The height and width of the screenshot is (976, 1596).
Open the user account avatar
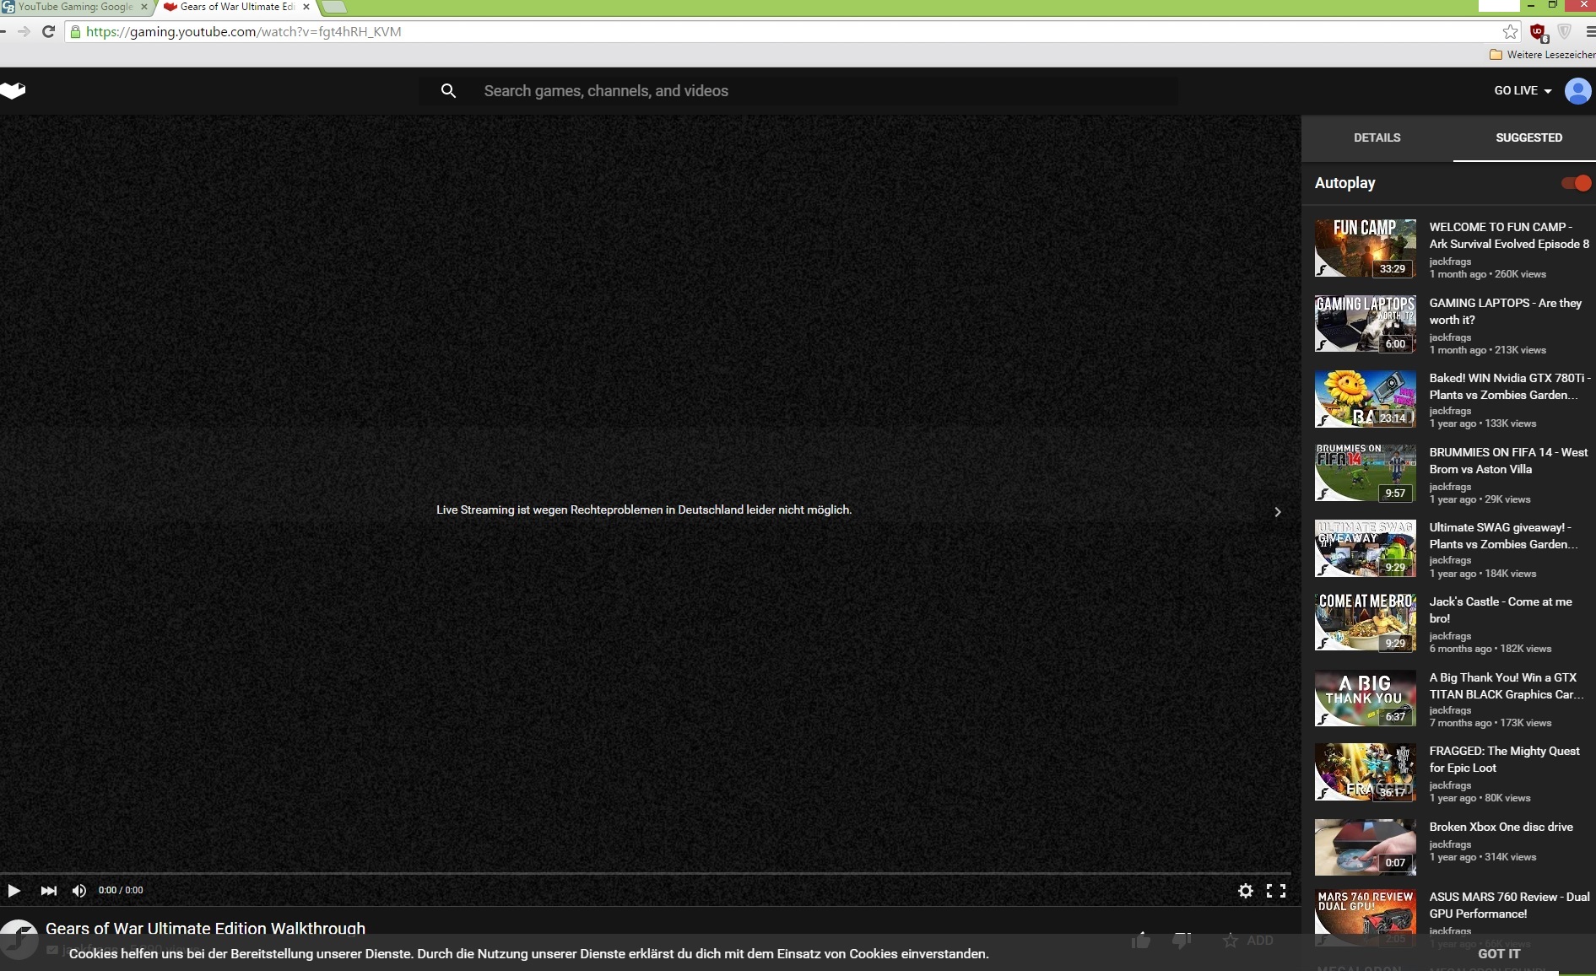pyautogui.click(x=1577, y=90)
